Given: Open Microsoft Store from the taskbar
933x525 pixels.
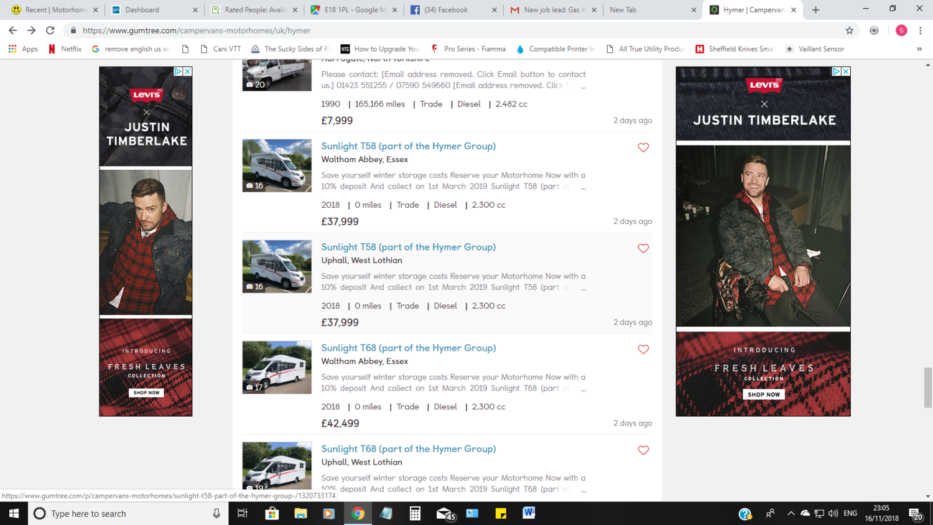Looking at the screenshot, I should (x=272, y=513).
